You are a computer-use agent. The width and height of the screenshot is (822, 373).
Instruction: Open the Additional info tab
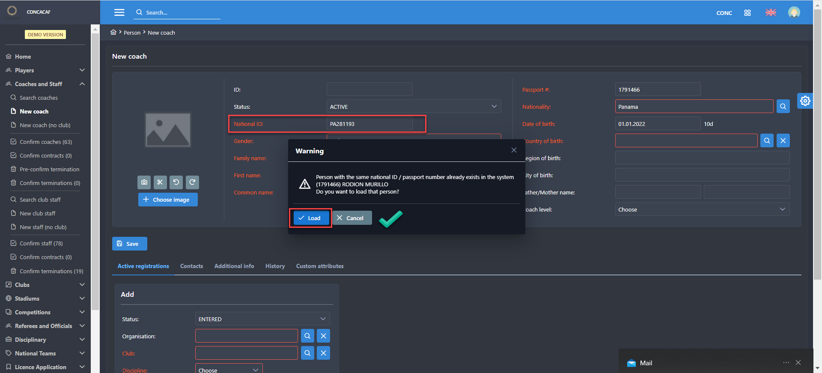click(234, 266)
